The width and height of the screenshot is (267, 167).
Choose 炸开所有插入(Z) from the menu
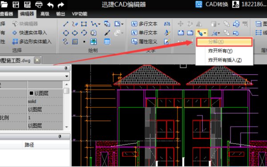[224, 60]
